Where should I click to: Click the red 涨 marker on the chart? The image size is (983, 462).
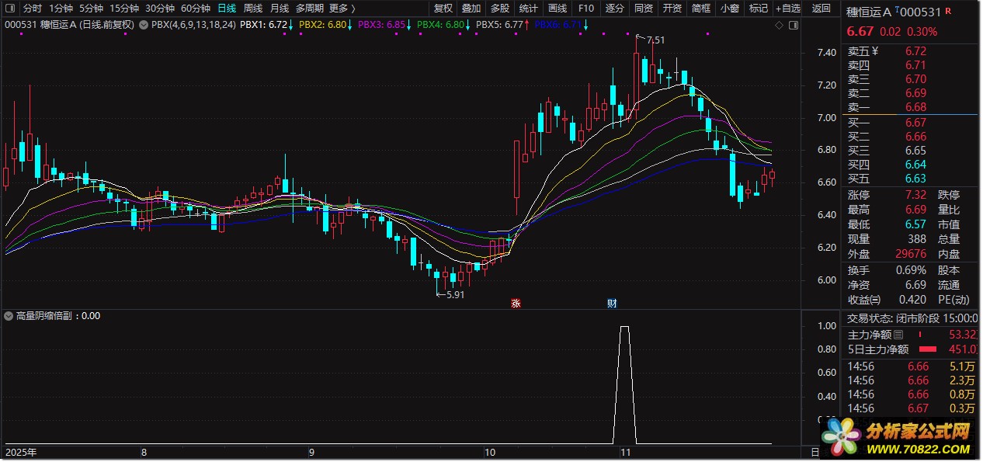515,304
